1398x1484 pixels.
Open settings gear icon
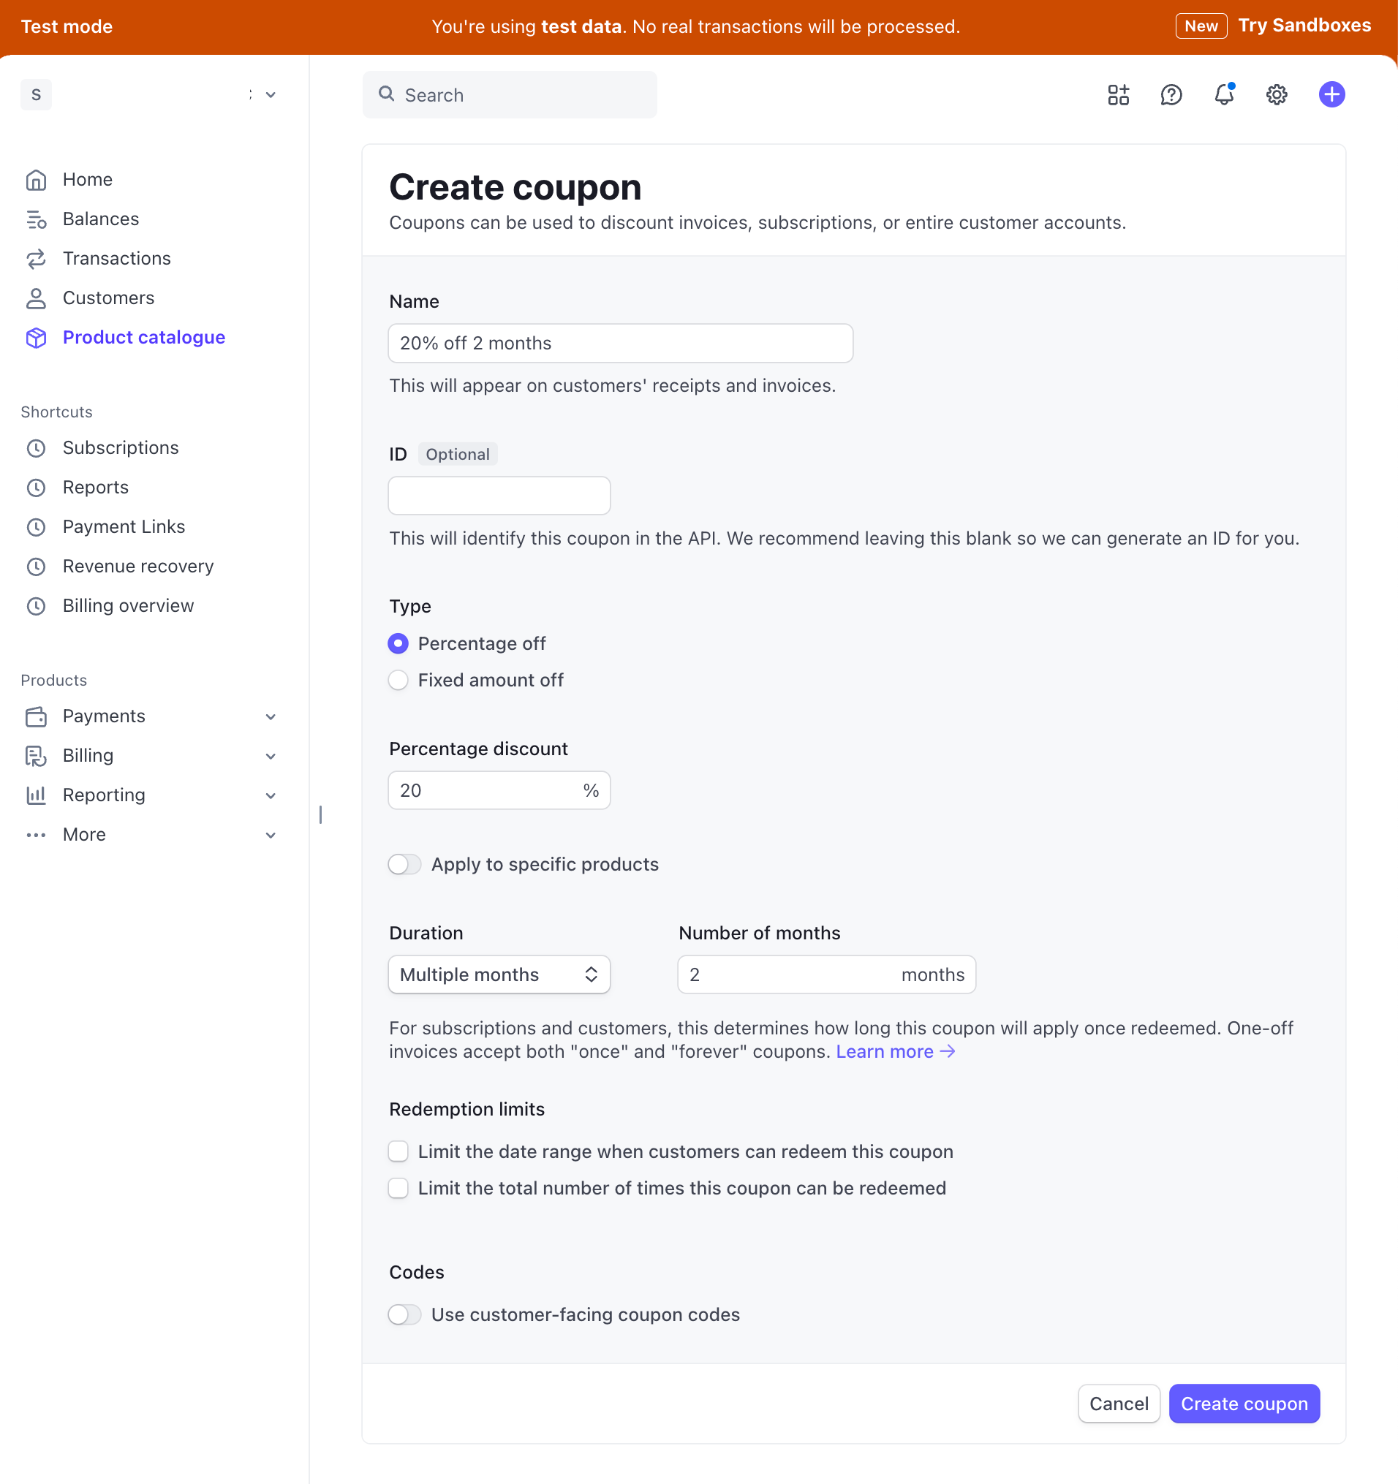point(1277,95)
